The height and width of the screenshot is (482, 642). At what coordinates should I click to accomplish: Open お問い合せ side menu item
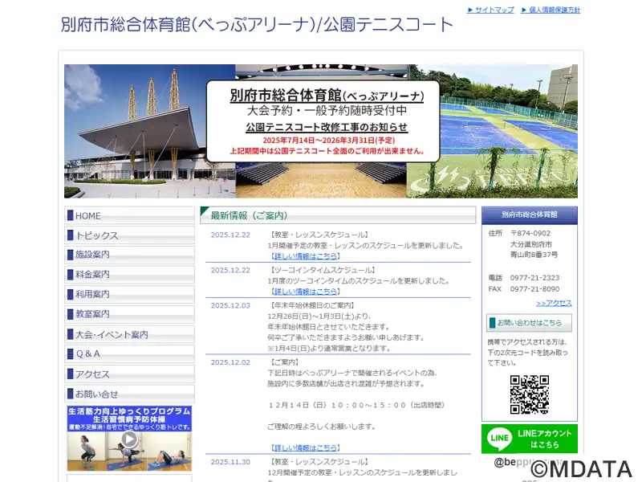click(129, 394)
